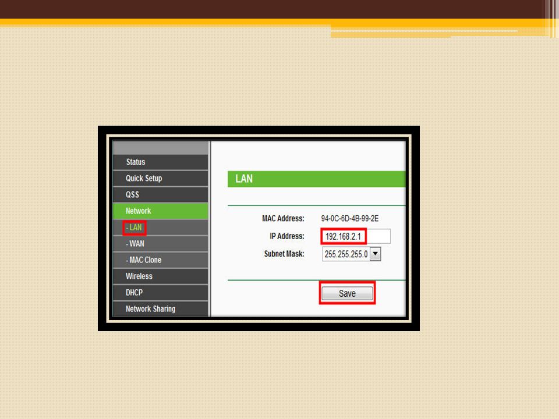Click the IP Address label

coord(287,236)
